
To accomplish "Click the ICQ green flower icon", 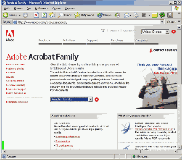I will click(x=162, y=15).
